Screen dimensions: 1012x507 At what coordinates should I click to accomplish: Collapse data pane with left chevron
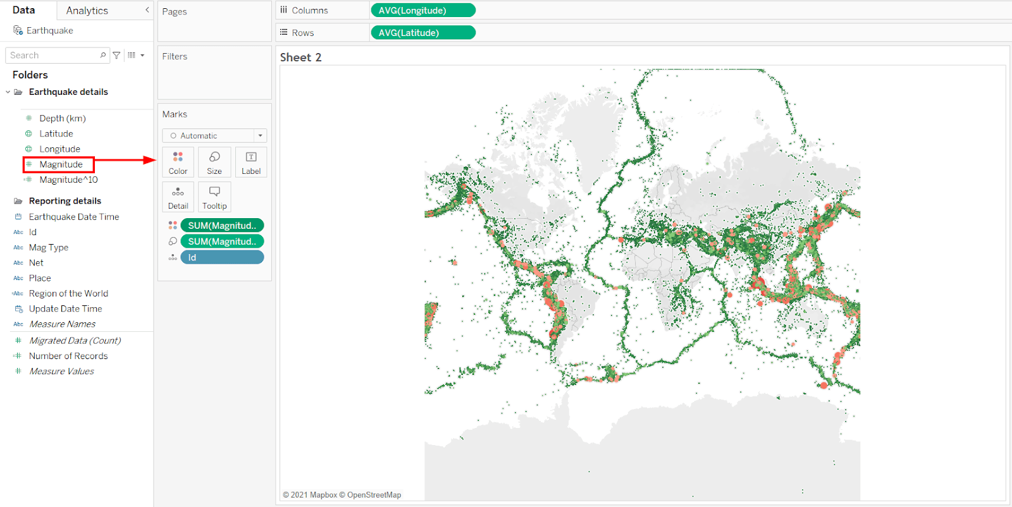point(147,9)
